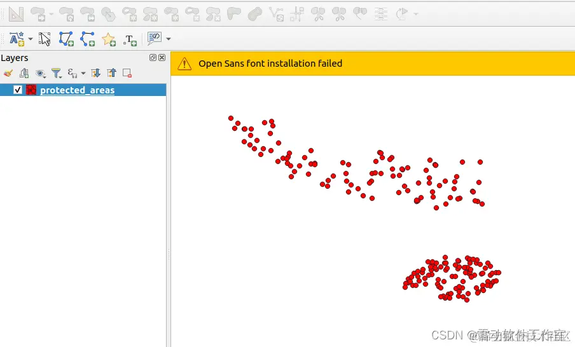Select the Fill Ring tool

(171, 14)
